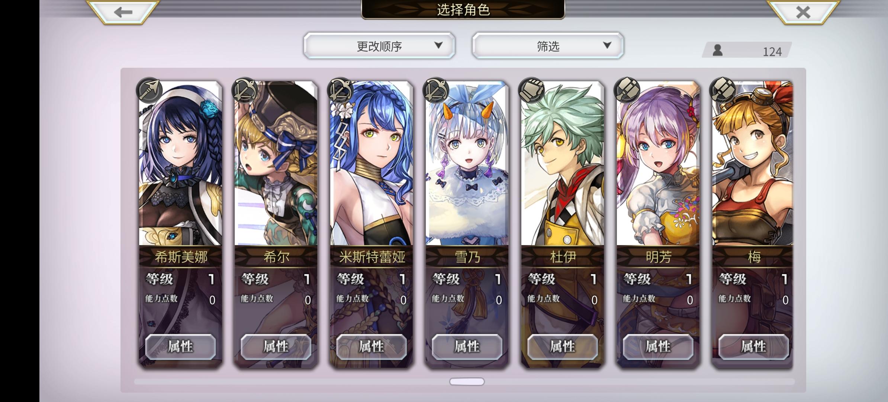Select the 米斯特蕾娅 character portrait
The image size is (888, 402).
point(371,163)
